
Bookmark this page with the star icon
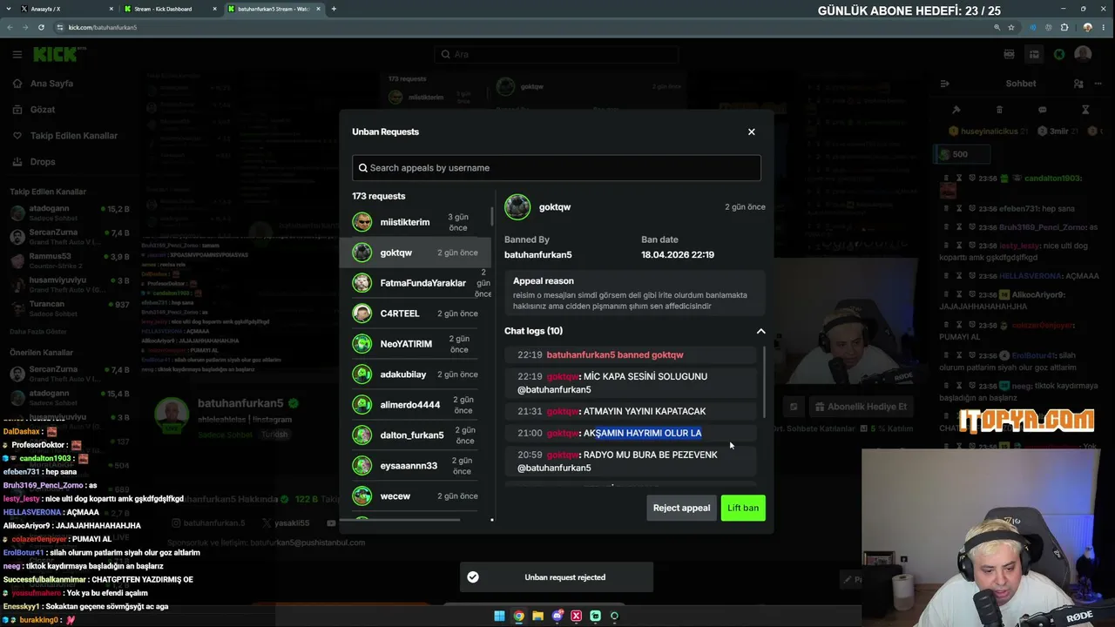(1011, 27)
